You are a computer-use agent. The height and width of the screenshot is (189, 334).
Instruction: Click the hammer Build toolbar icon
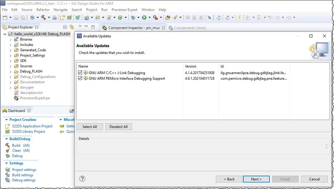pos(43,17)
